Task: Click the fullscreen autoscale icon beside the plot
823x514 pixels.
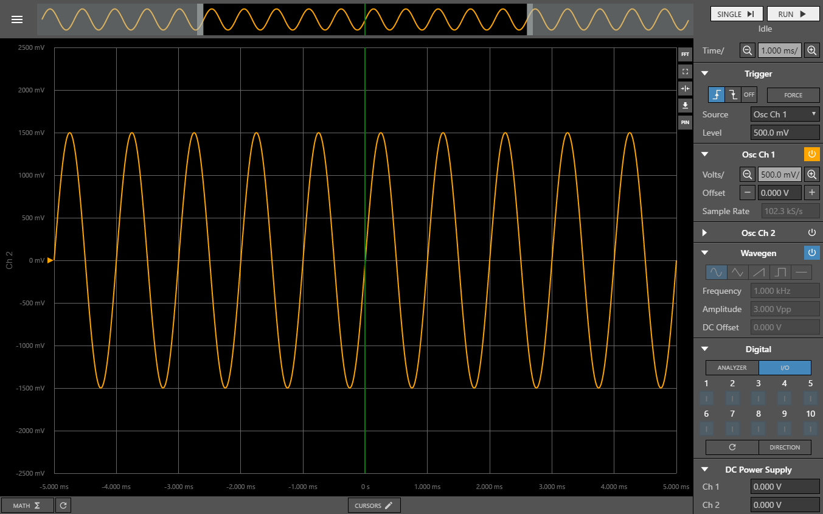Action: (685, 71)
